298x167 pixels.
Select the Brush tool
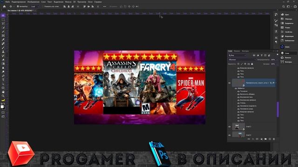tap(3, 47)
